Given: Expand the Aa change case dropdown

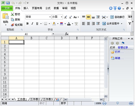Looking at the screenshot, I should [x=78, y=17].
